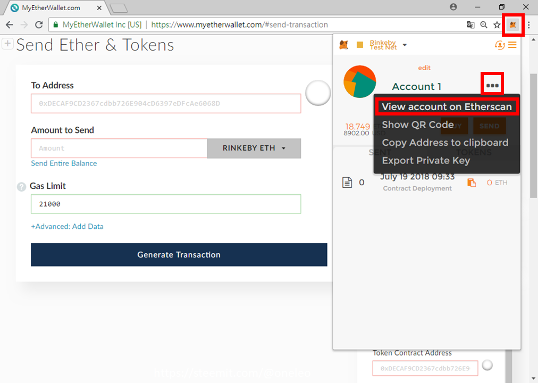Click the translate page icon in address bar
This screenshot has width=538, height=388.
470,24
